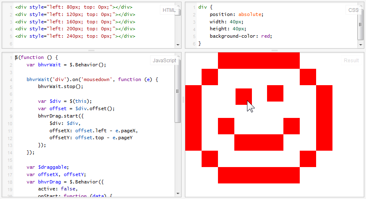Click the smile's bottom red bar
366x199 pixels.
click(259, 142)
